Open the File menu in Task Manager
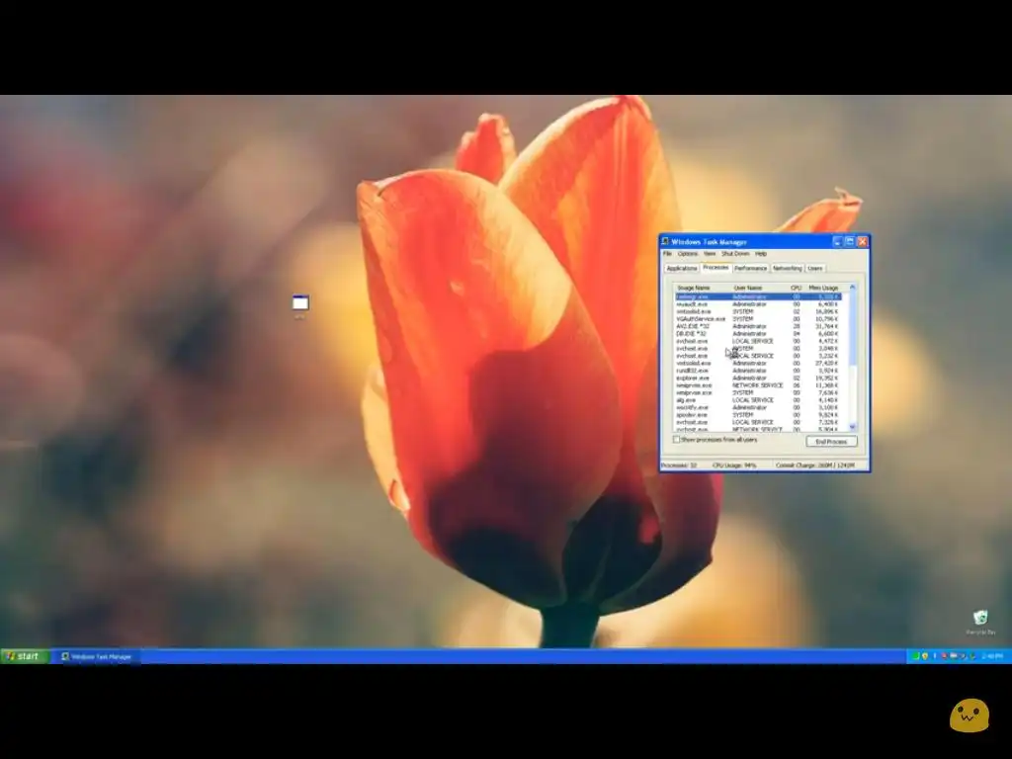The image size is (1012, 759). point(667,254)
